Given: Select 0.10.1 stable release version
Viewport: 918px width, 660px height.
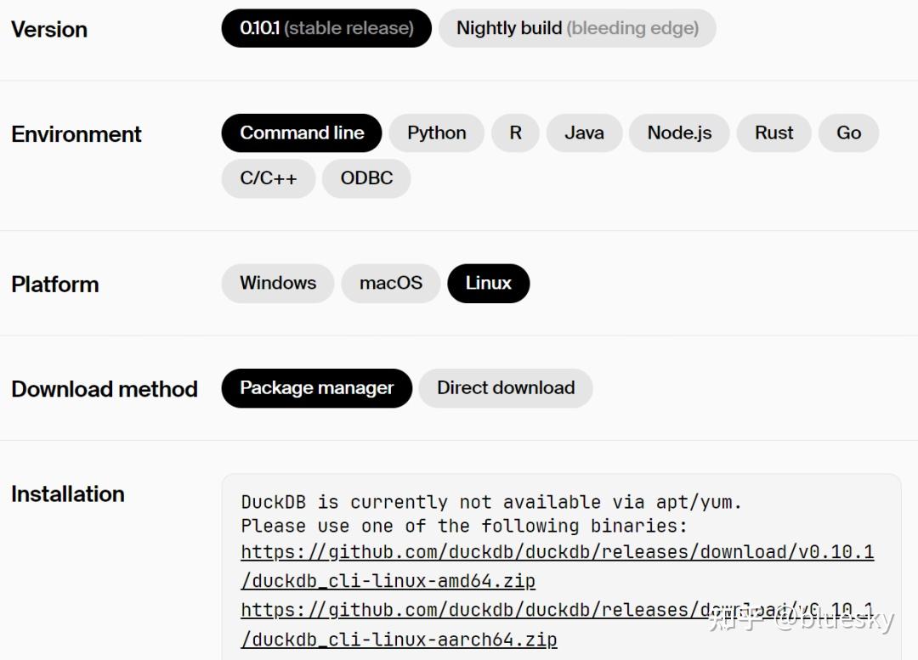Looking at the screenshot, I should click(x=326, y=28).
